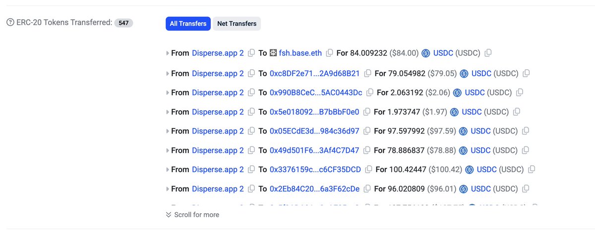Open USDC token link in 96.020809 row
The image size is (595, 234).
481,188
